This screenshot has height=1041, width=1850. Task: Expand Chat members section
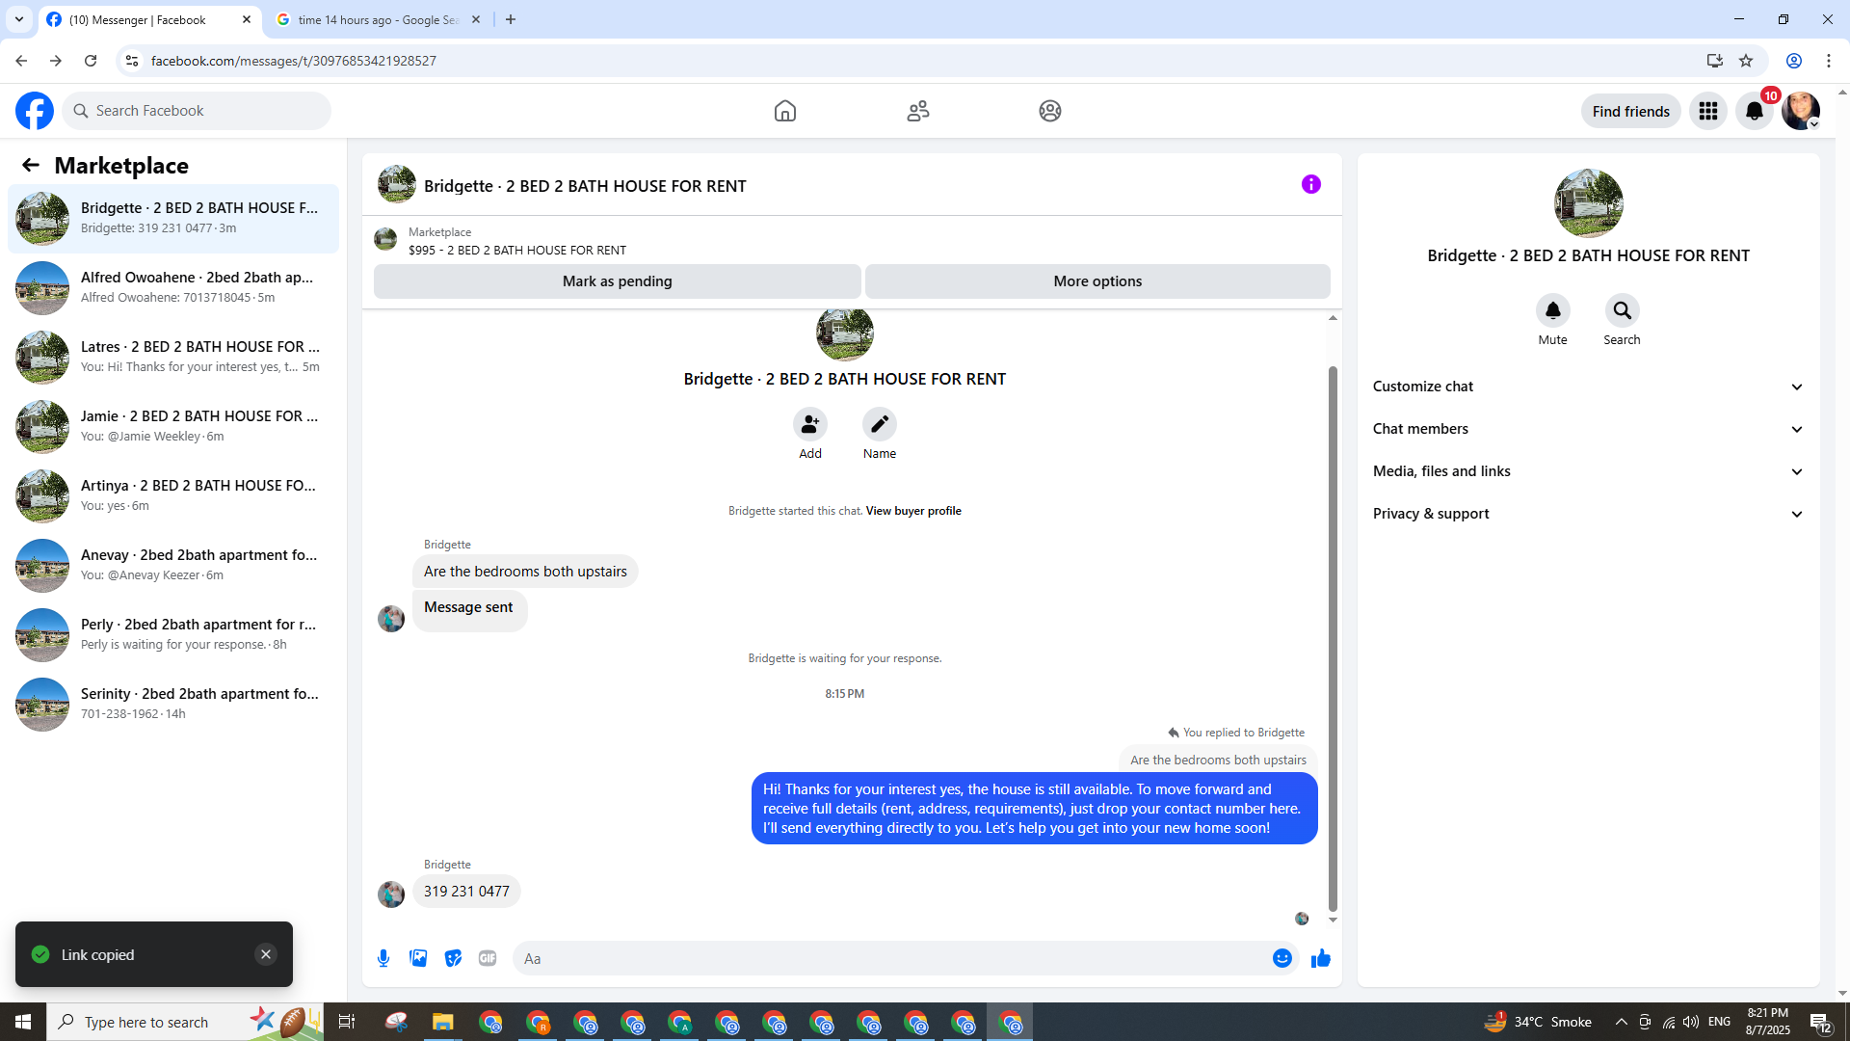[x=1589, y=429]
